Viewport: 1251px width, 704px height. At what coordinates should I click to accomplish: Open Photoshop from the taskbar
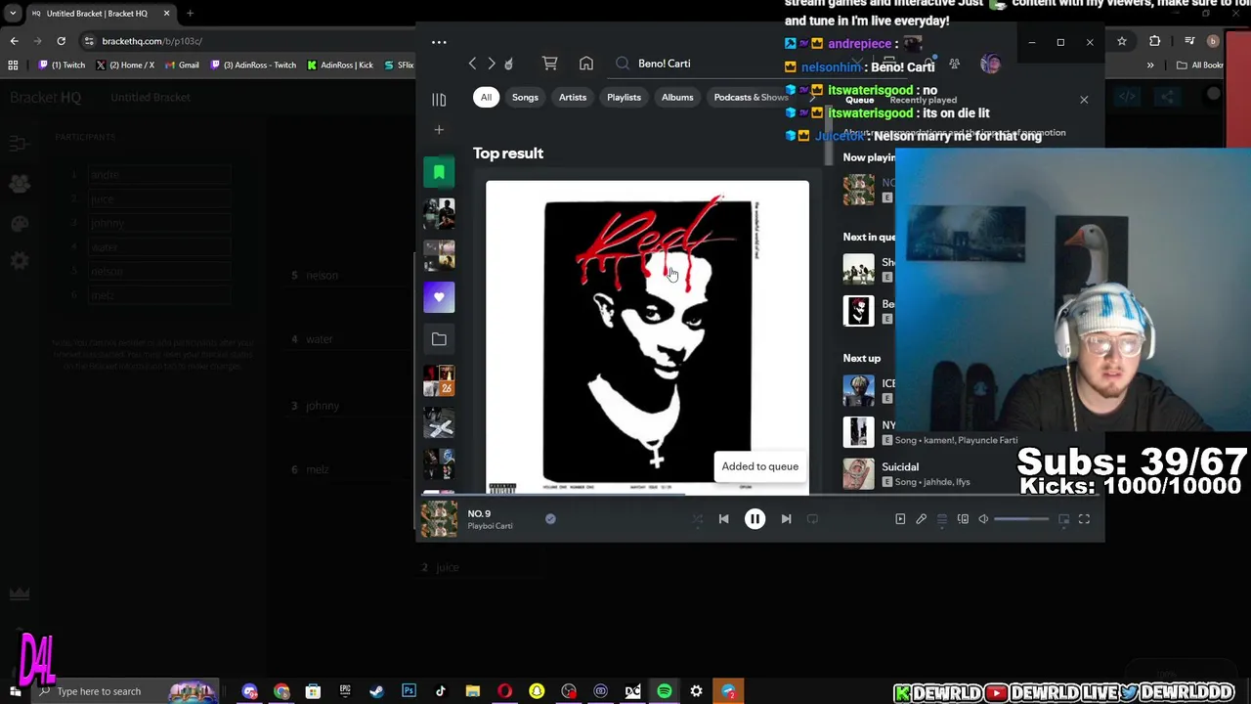point(409,691)
